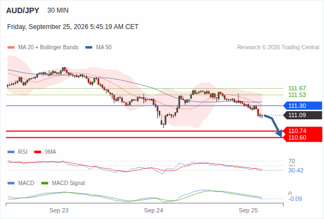This screenshot has width=324, height=219.
Task: Click the 111.67 resistance level label
Action: click(297, 88)
